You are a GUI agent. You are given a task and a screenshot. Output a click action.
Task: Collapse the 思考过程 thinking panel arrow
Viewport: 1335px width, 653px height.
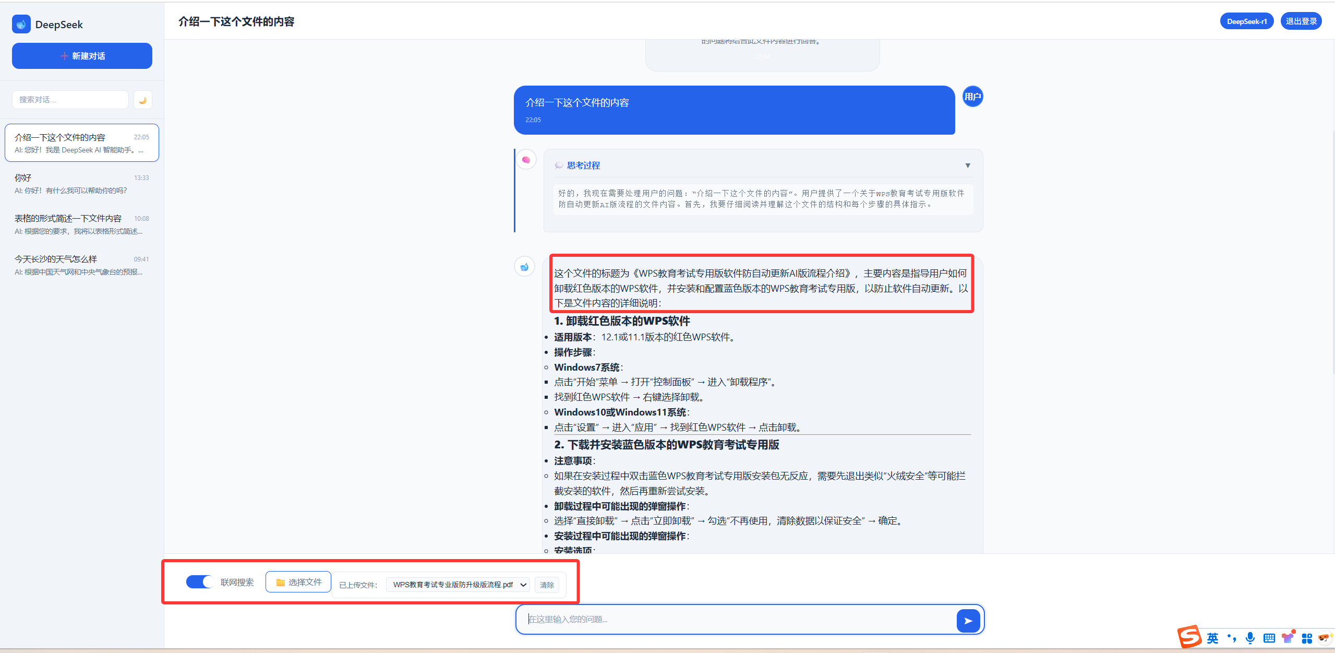[x=968, y=165]
